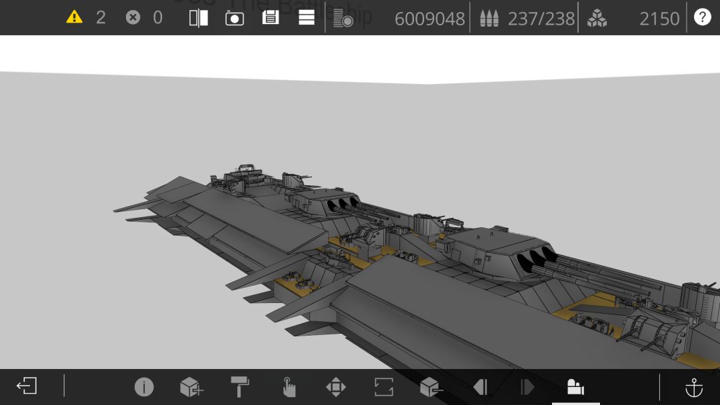Click the block count 2150
This screenshot has height=405, width=720.
[x=659, y=19]
